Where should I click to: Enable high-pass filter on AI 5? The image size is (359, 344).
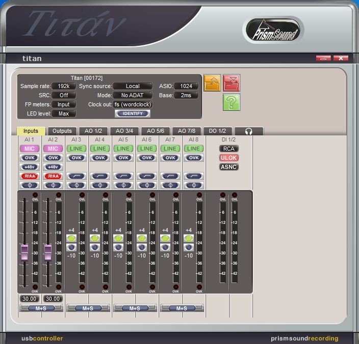click(x=123, y=176)
